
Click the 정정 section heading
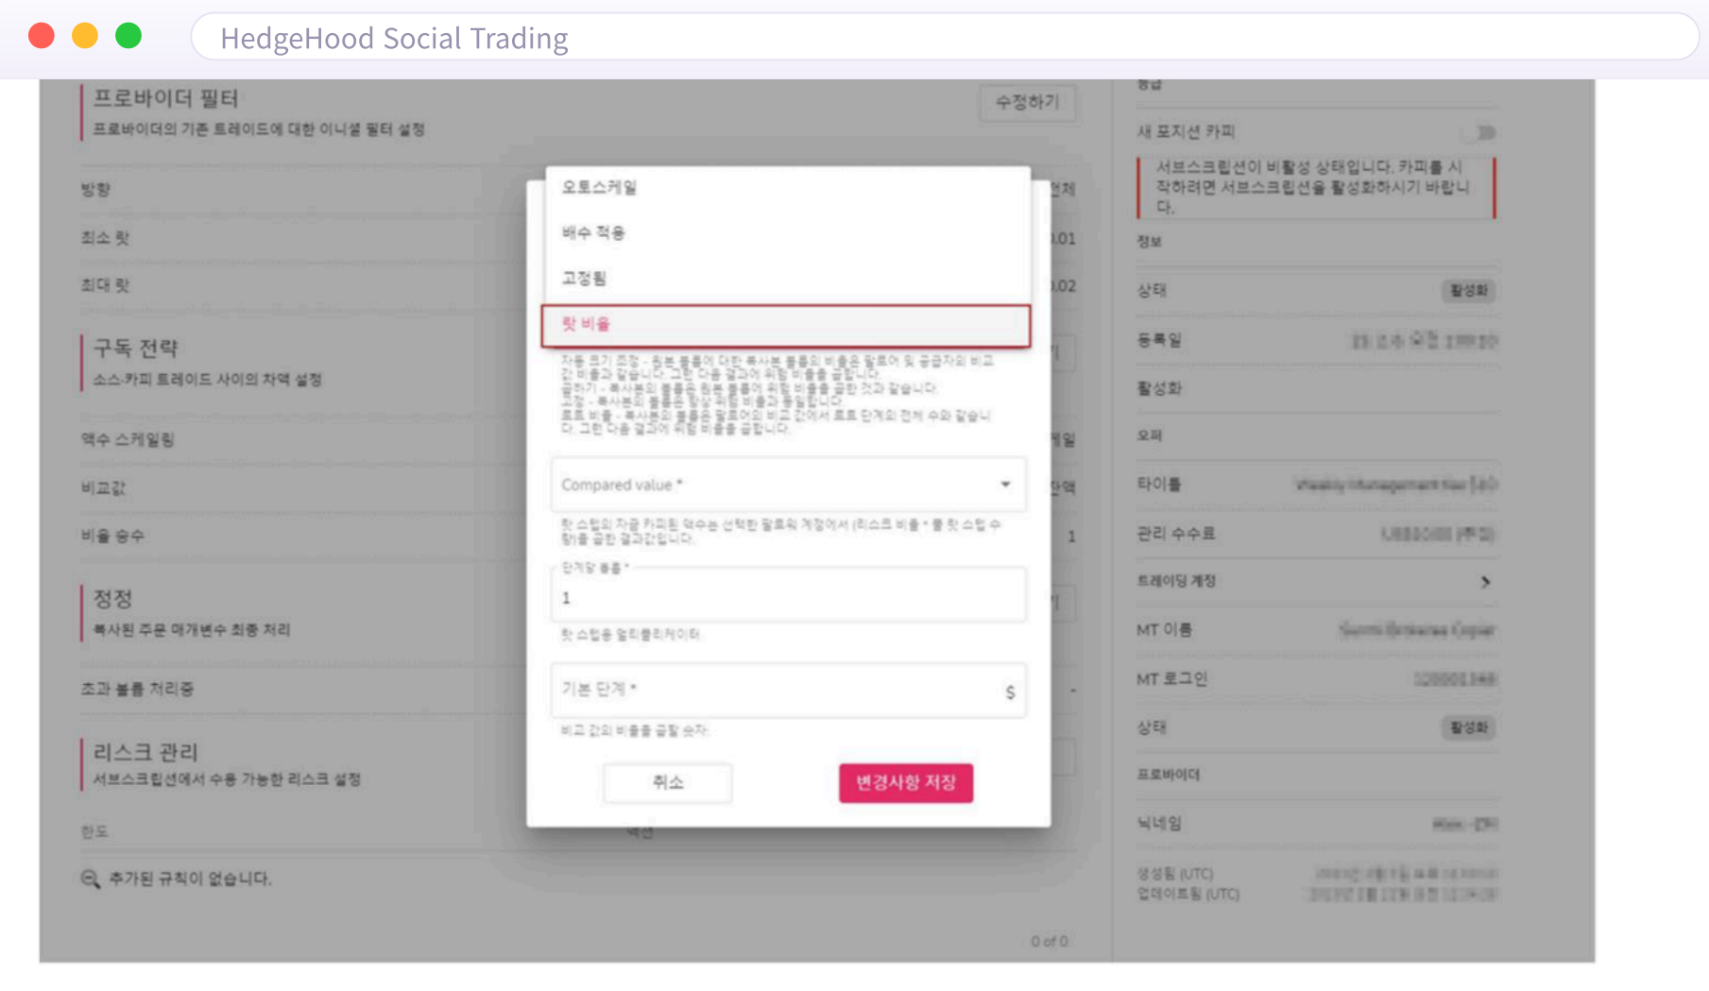tap(112, 599)
